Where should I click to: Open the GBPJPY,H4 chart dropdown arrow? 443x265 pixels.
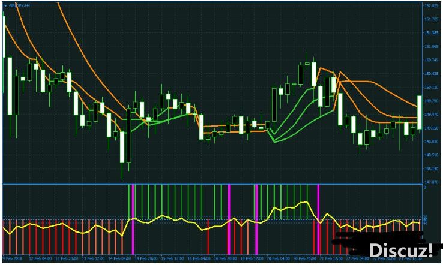point(5,5)
